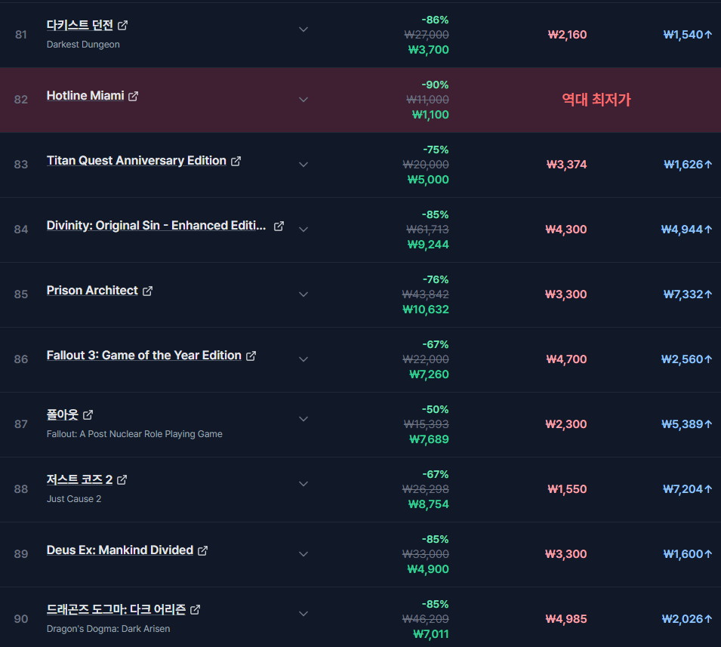Click the ₩8,754 sale price

click(429, 504)
